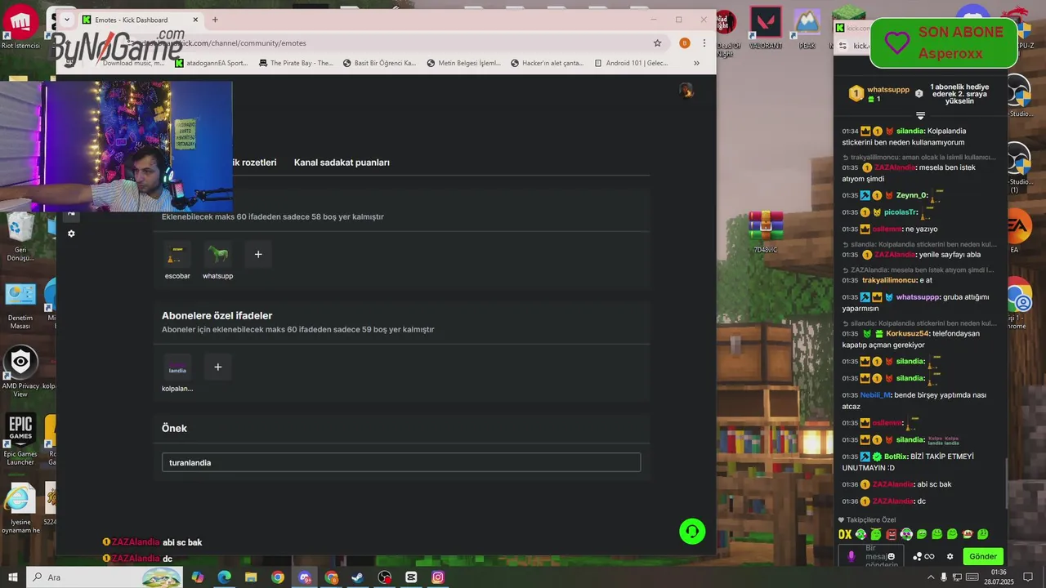Add a new subscriber emote with plus beside kolpalan
Viewport: 1046px width, 588px height.
coord(218,367)
